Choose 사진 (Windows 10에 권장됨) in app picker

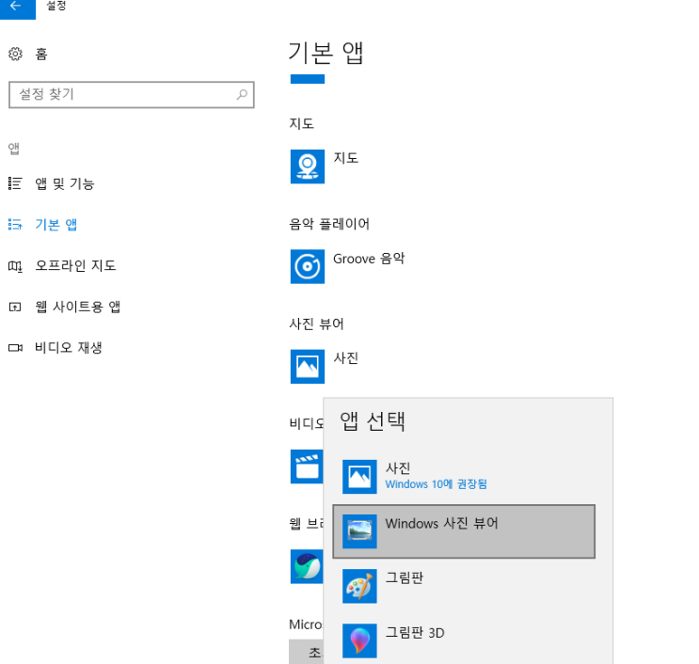coord(464,477)
